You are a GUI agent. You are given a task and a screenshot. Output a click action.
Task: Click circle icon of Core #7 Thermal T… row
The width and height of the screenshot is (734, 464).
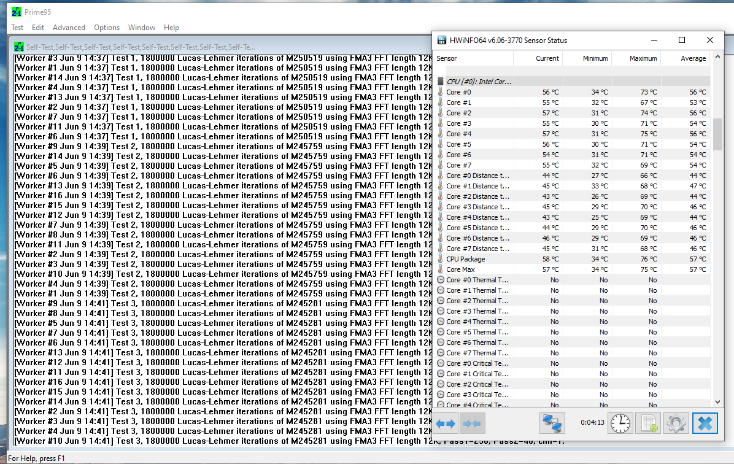(441, 352)
